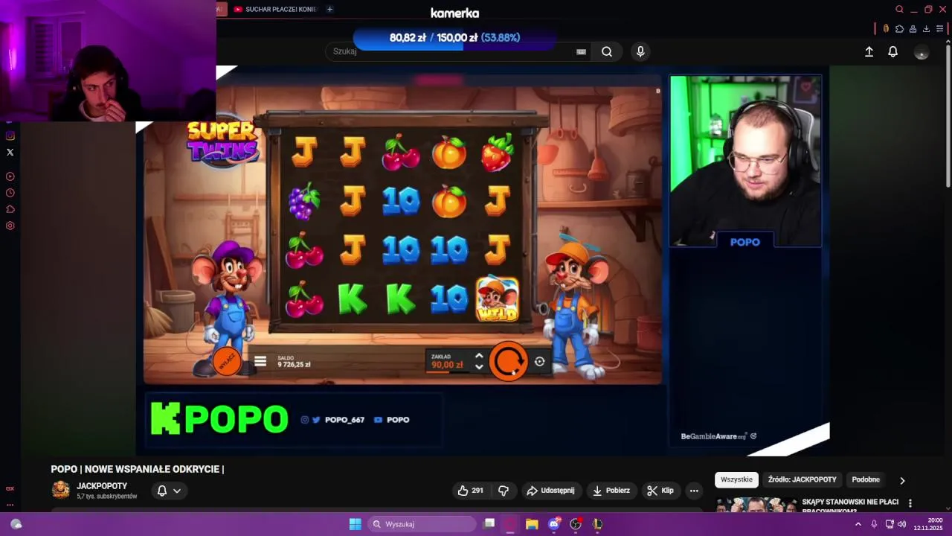952x536 pixels.
Task: Open the Player icon in sidebar
Action: [x=10, y=176]
